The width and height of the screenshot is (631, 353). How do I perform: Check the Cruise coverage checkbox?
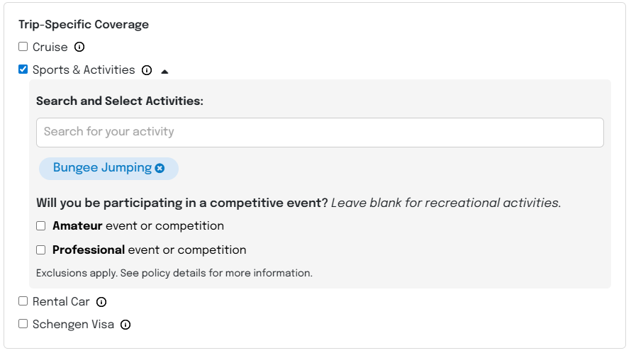pyautogui.click(x=23, y=47)
